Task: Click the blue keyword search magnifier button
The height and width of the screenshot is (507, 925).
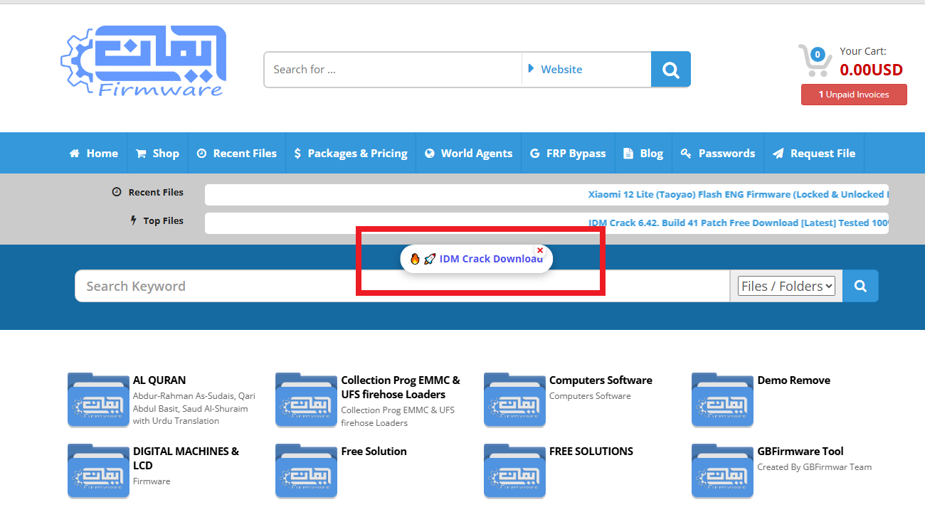Action: [860, 286]
